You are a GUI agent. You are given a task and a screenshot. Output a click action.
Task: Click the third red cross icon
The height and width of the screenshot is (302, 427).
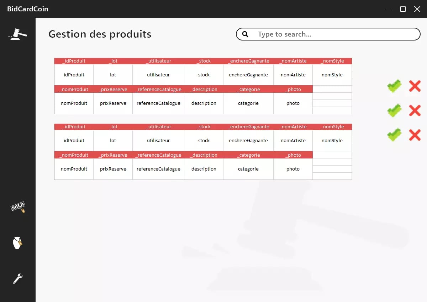415,135
